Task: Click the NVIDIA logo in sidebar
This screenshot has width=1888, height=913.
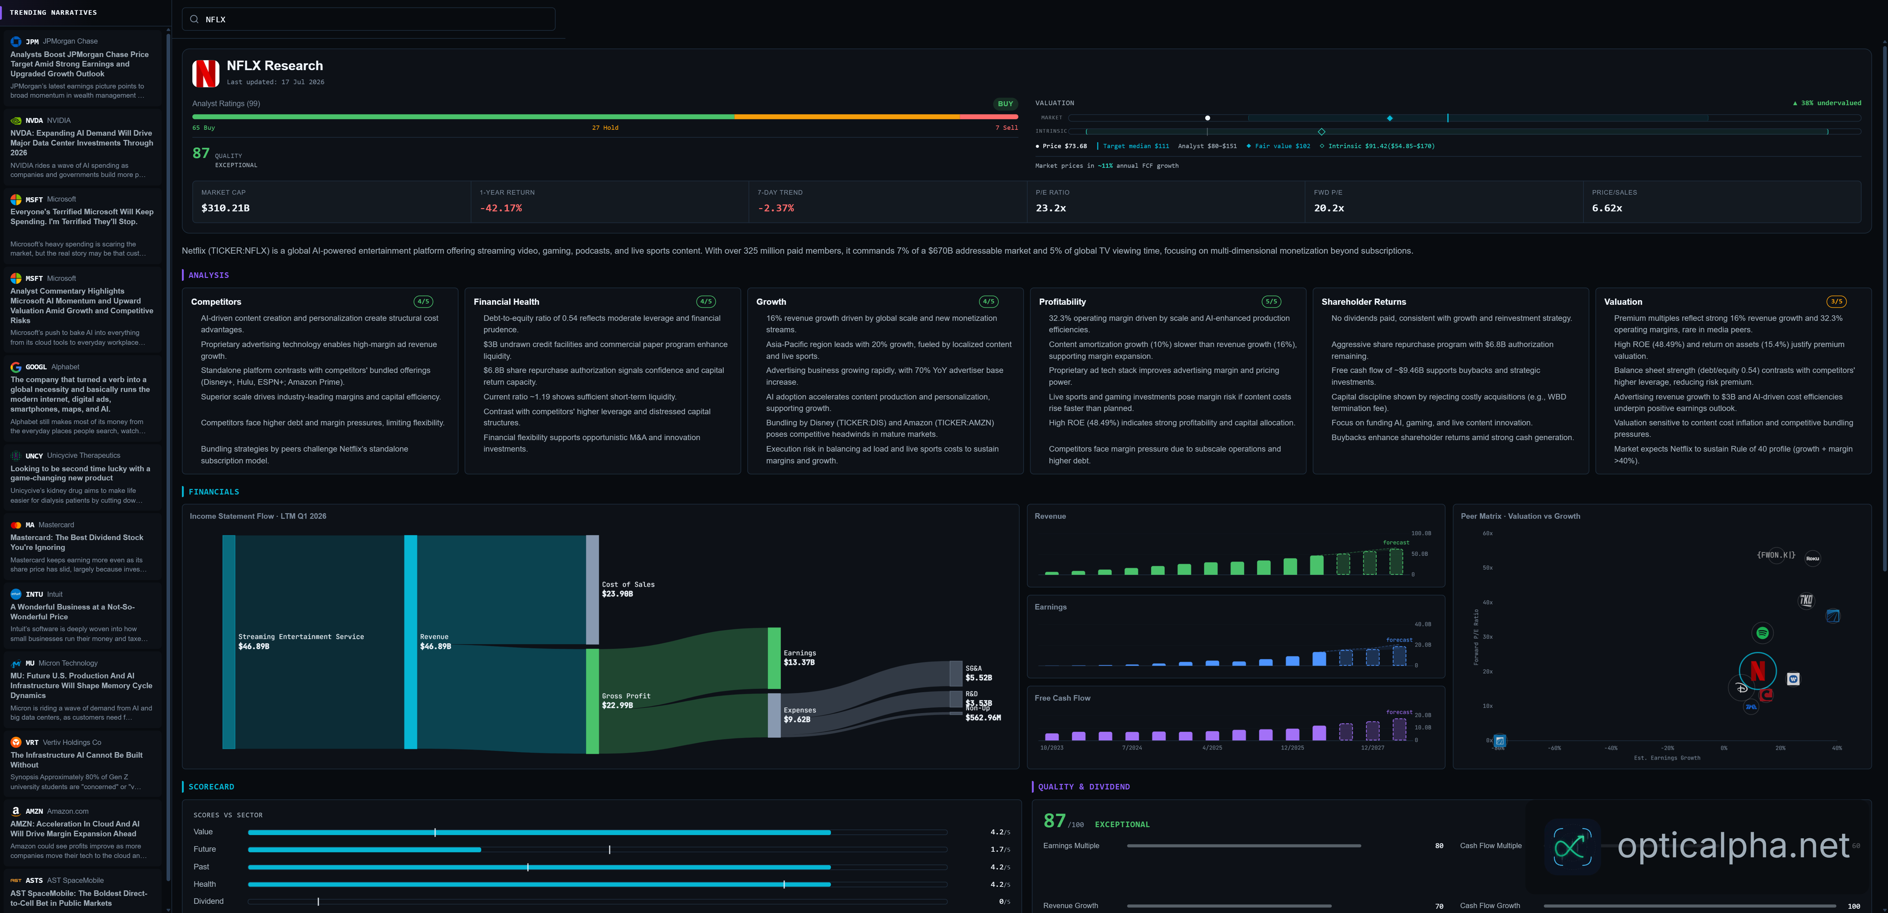Action: tap(15, 121)
